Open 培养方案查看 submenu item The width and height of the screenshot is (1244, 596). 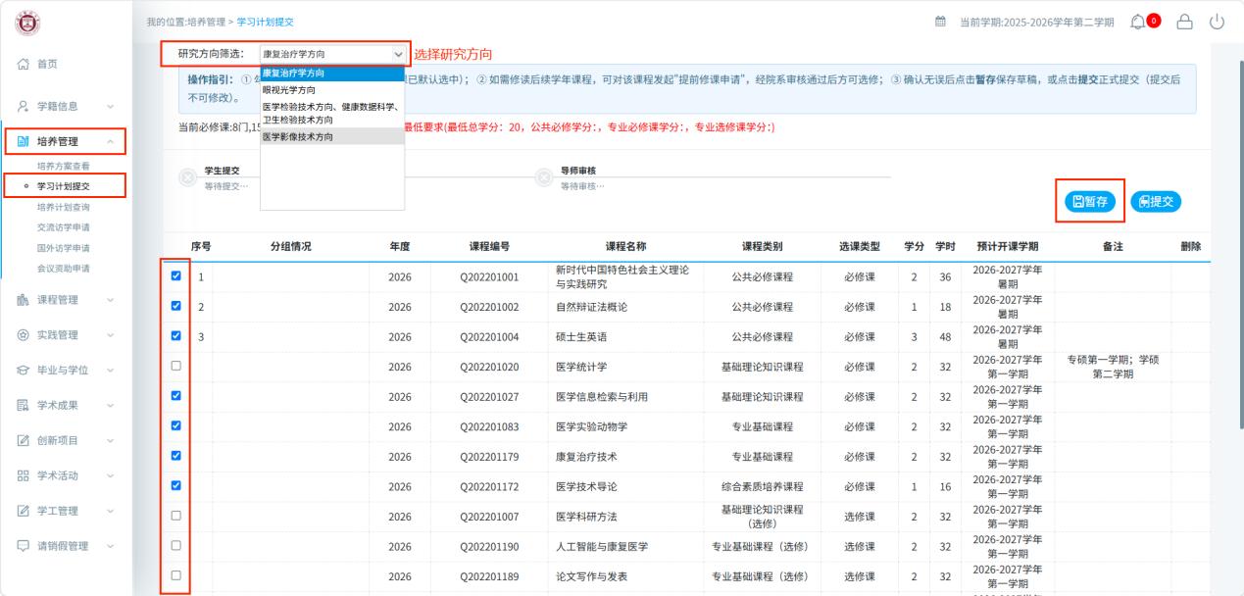pos(63,167)
